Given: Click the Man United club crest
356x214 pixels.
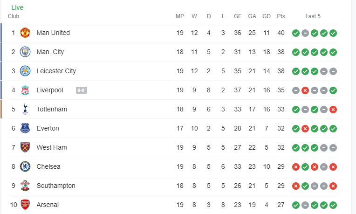Looking at the screenshot, I should (25, 33).
